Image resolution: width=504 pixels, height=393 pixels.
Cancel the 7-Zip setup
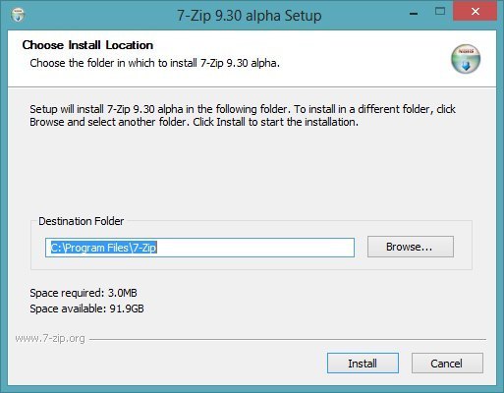tap(447, 364)
